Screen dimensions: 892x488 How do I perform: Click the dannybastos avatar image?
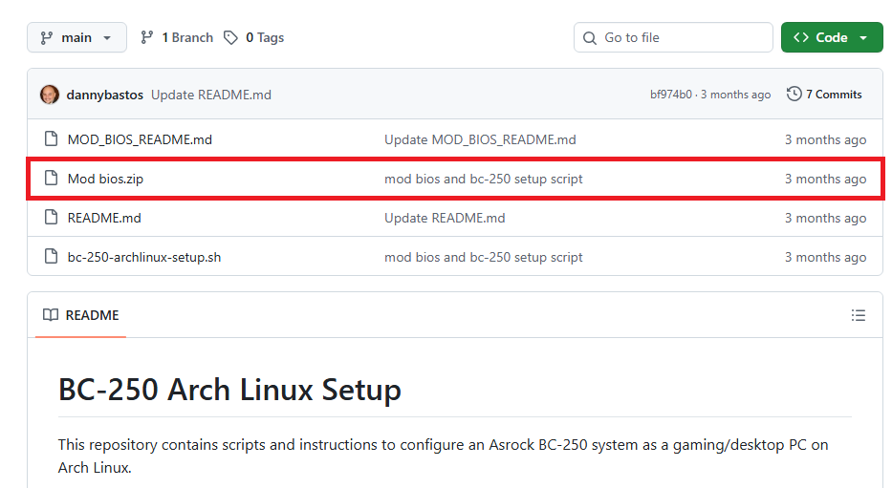[x=50, y=95]
